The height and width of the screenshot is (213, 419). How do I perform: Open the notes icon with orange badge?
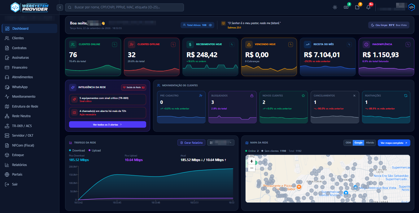click(357, 7)
